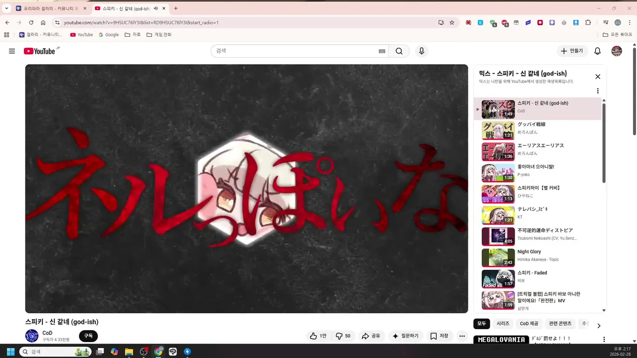Close the mix playlist panel
Image resolution: width=637 pixels, height=358 pixels.
(x=598, y=77)
